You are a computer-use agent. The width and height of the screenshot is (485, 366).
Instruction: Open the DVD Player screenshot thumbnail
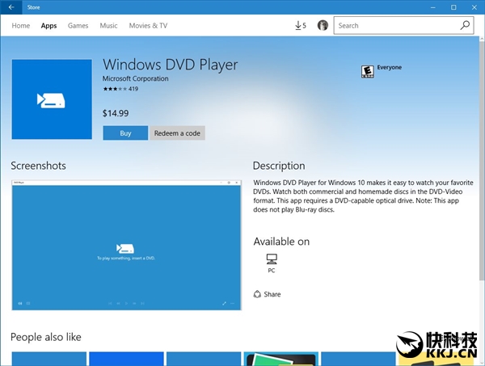point(127,245)
